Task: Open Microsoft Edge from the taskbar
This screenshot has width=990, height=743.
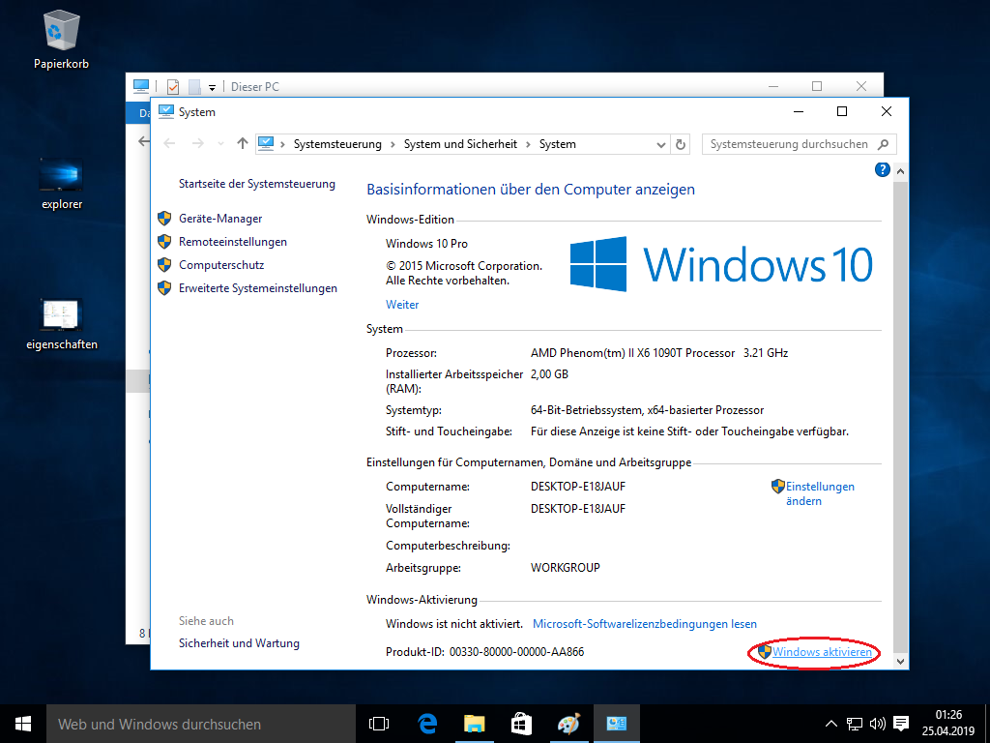Action: coord(426,723)
